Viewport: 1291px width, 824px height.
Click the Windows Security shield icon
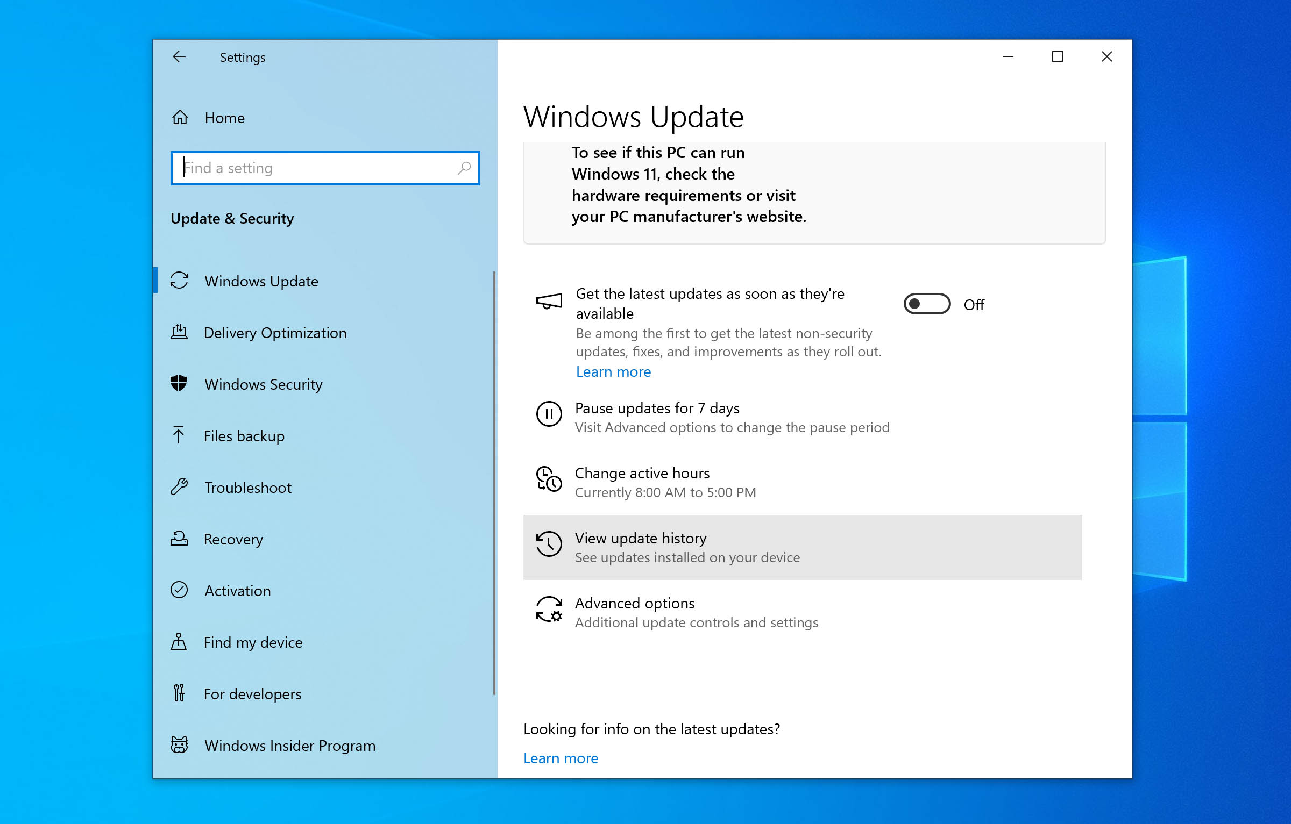tap(179, 384)
